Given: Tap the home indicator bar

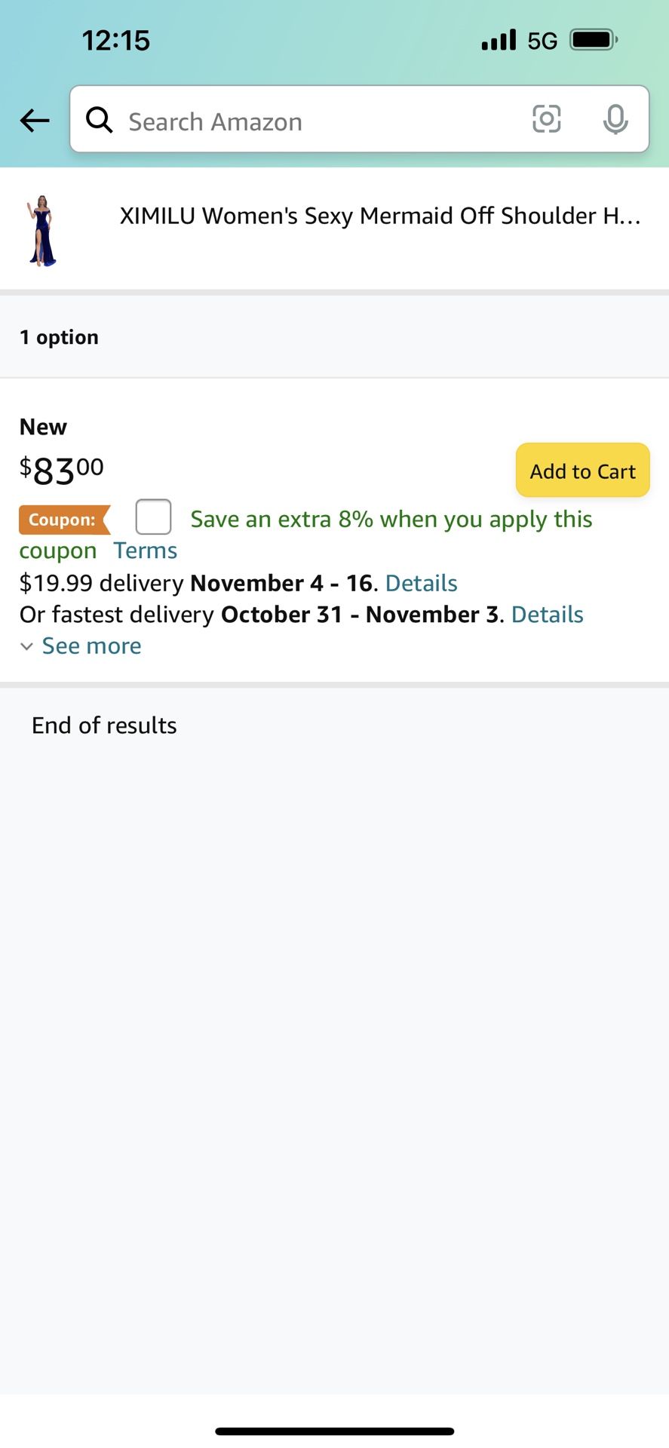Looking at the screenshot, I should point(334,1431).
